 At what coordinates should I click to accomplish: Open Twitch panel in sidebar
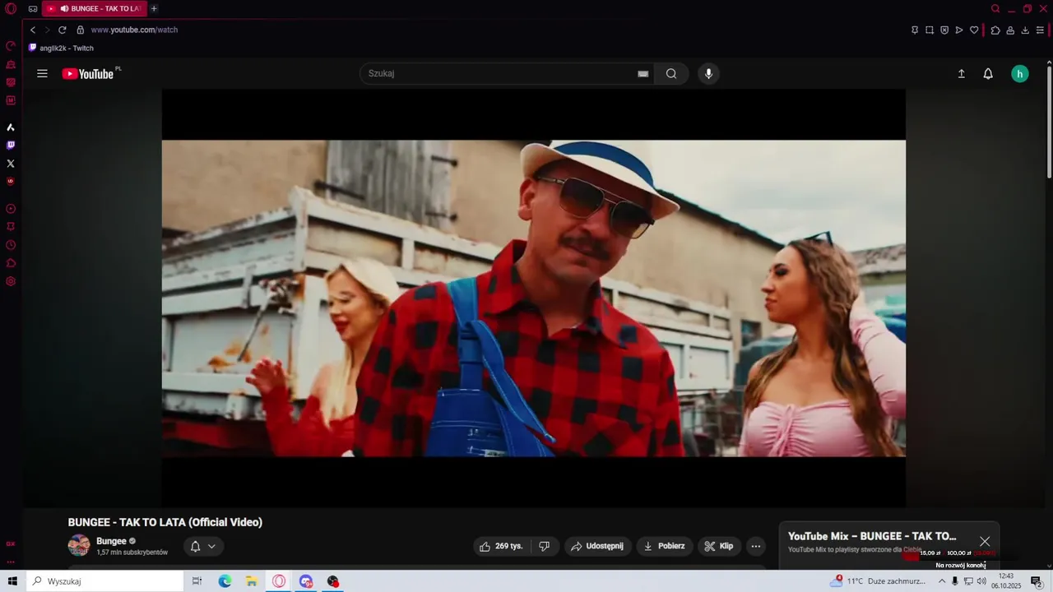tap(11, 146)
